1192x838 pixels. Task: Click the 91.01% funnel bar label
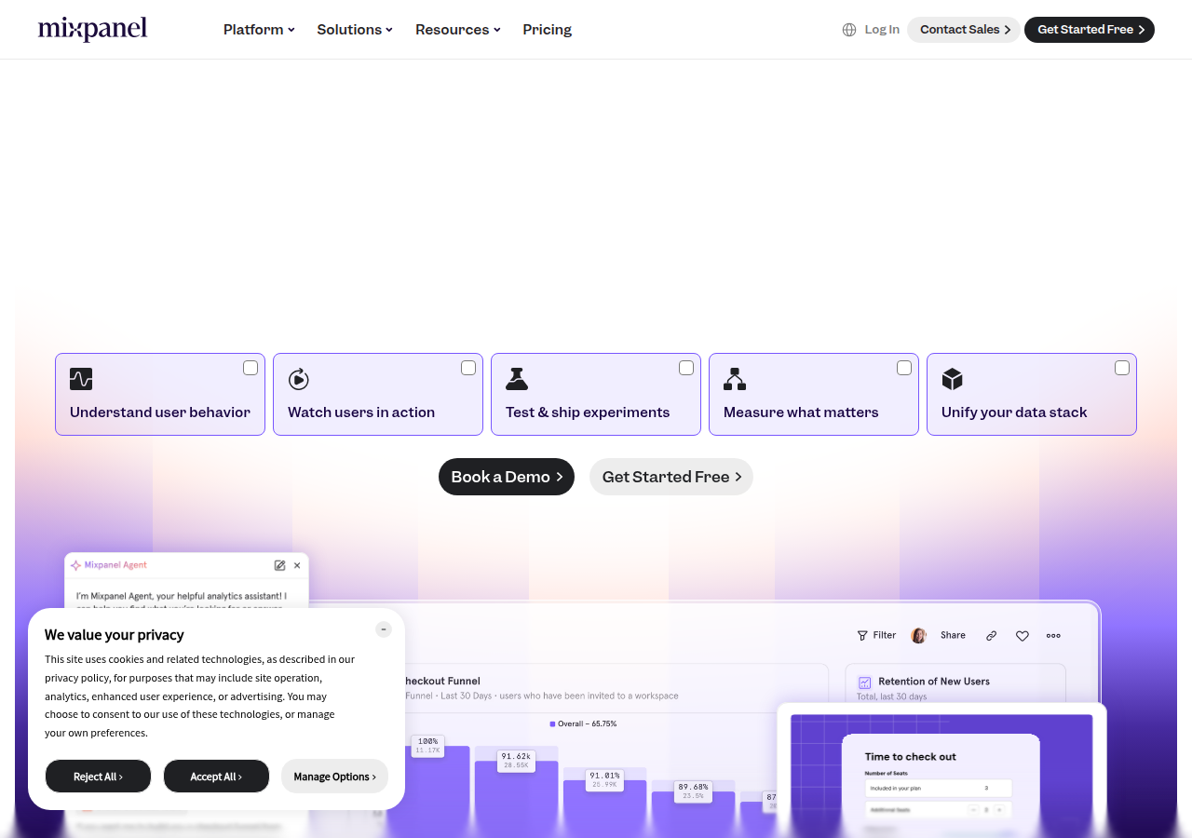[x=604, y=779]
